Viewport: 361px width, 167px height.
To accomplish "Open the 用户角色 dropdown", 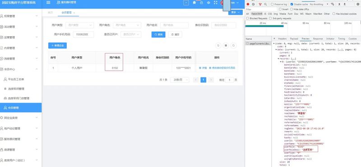I will tap(127, 25).
